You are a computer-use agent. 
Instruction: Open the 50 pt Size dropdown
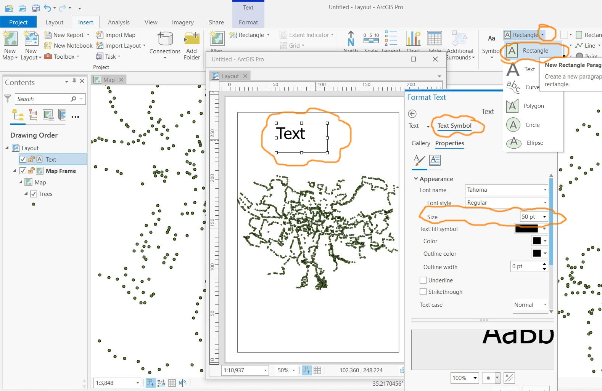534,216
